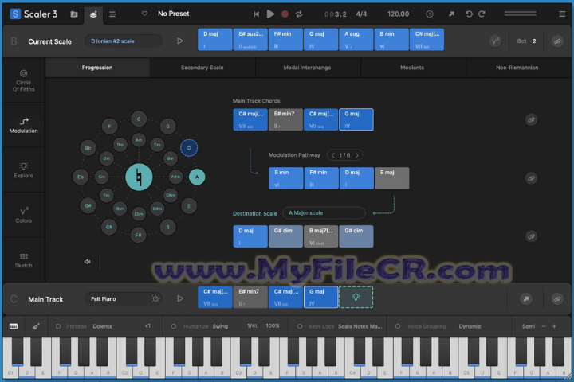This screenshot has width=574, height=382.
Task: Enable the Voice Grouping toggle
Action: (x=398, y=326)
